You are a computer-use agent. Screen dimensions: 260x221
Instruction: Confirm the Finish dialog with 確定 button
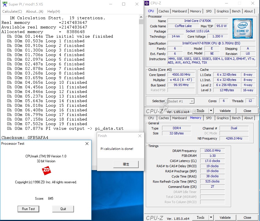pyautogui.click(x=126, y=164)
